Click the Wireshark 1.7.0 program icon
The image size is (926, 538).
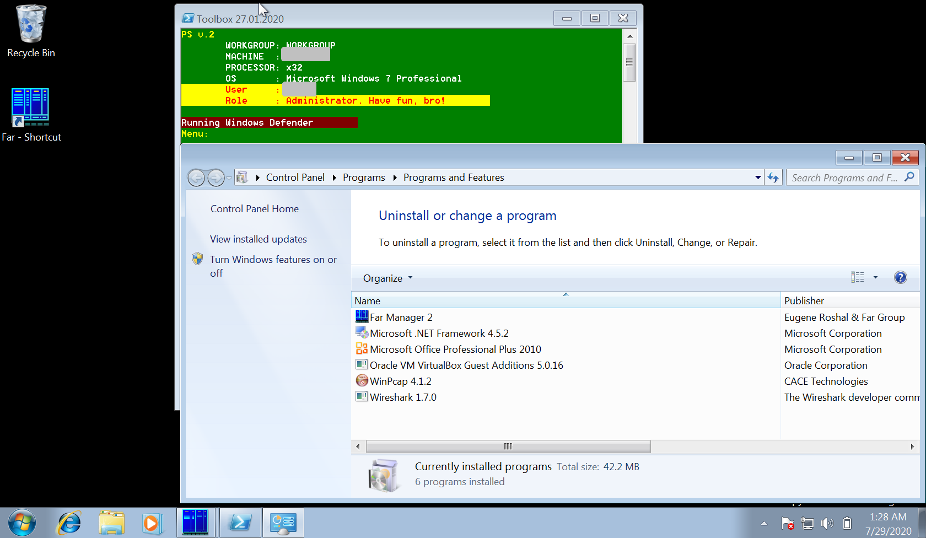point(362,396)
